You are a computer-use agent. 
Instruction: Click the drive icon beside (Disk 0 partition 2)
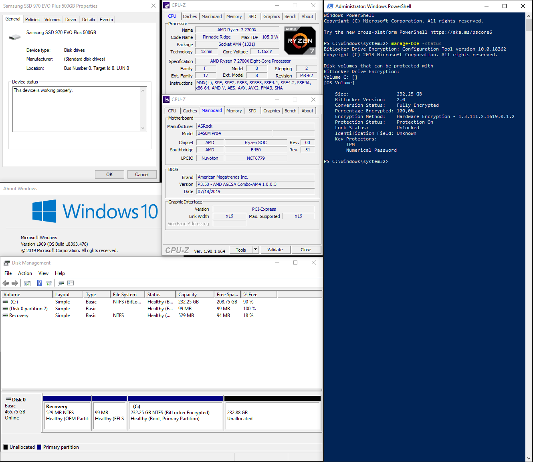(x=5, y=309)
